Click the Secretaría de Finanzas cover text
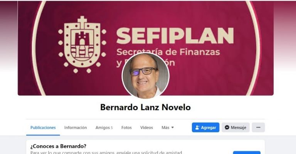This screenshot has width=296, height=154. [168, 52]
